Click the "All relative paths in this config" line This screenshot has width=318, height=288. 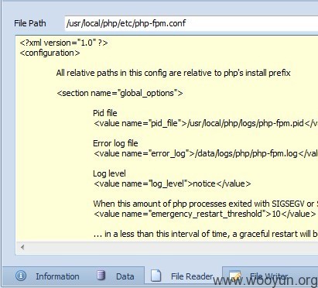173,73
